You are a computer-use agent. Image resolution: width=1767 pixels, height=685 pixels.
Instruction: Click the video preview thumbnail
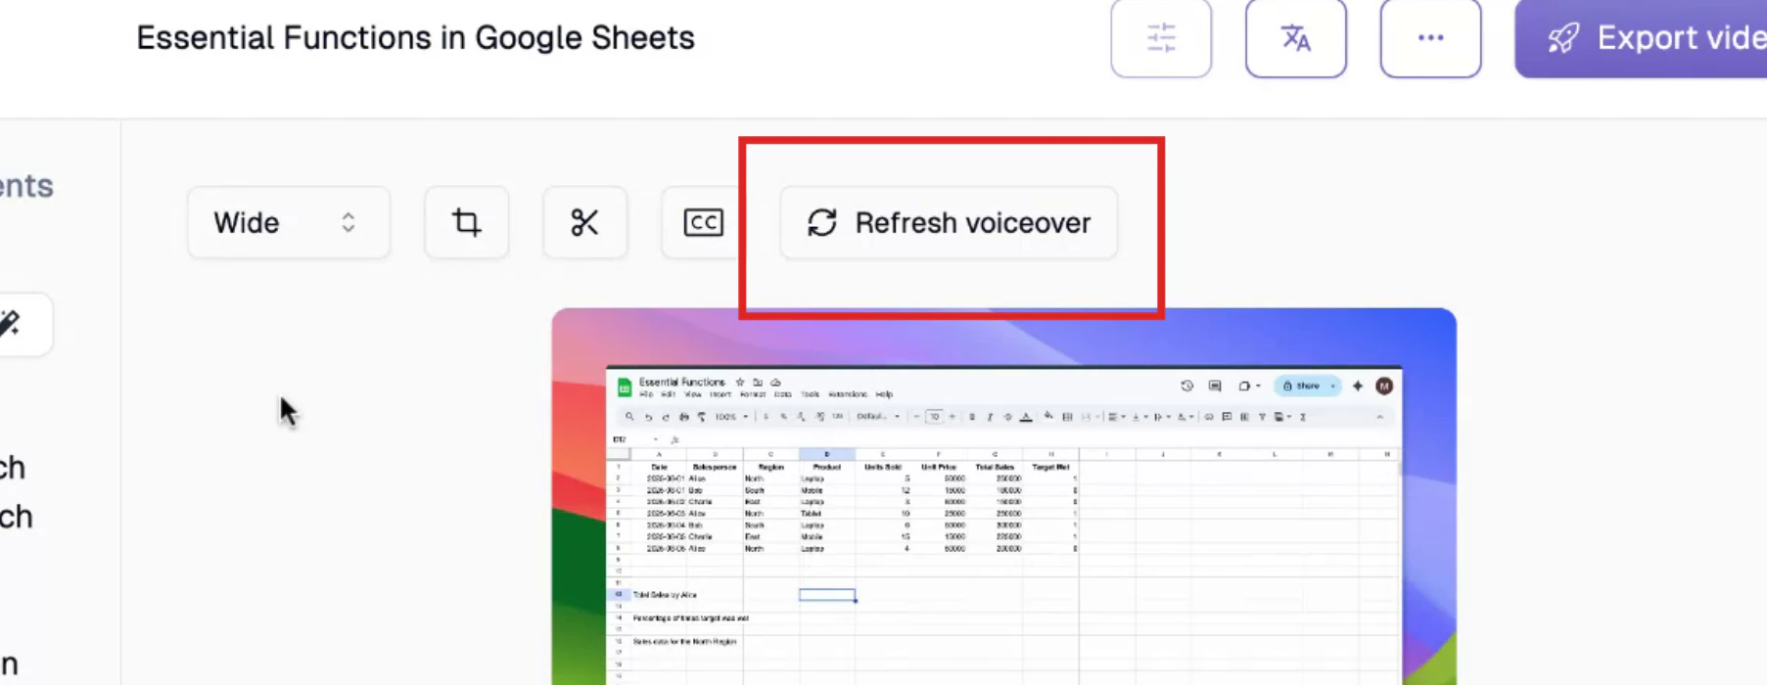click(1003, 496)
